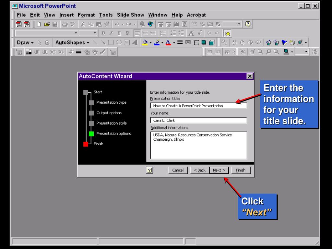
Task: Click the 3-D cube icon
Action: [x=212, y=42]
